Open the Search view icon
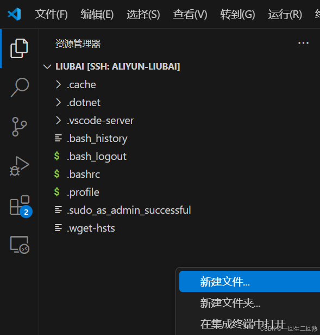This screenshot has height=335, width=320. click(x=20, y=88)
